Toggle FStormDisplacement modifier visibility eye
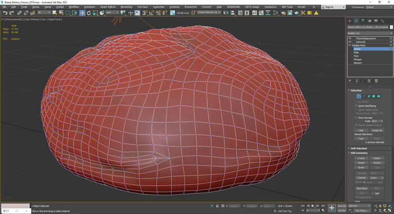The image size is (394, 214). click(x=350, y=38)
